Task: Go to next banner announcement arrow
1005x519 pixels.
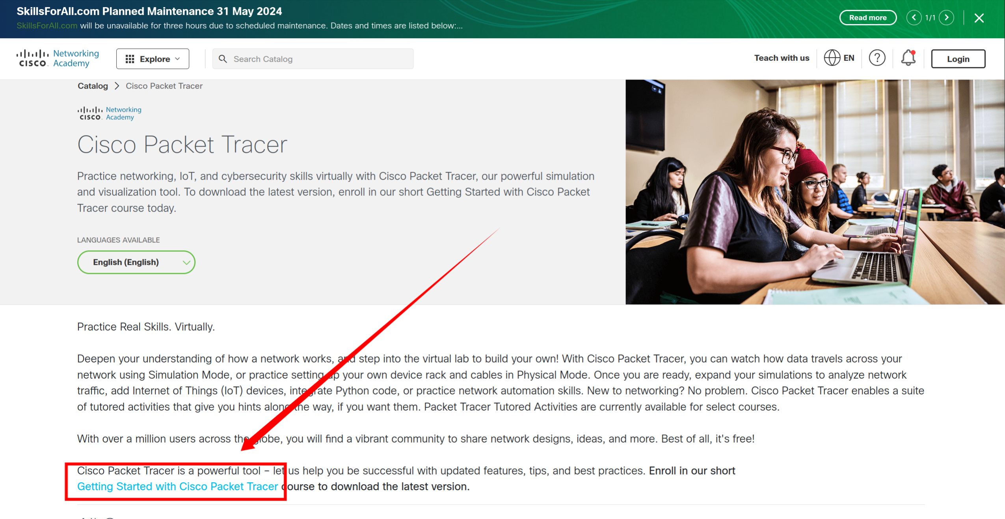Action: 946,18
